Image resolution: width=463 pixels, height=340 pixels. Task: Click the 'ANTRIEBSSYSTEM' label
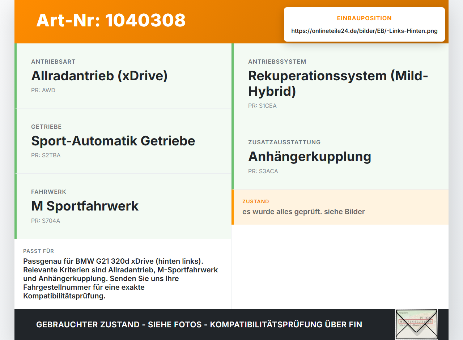point(277,61)
